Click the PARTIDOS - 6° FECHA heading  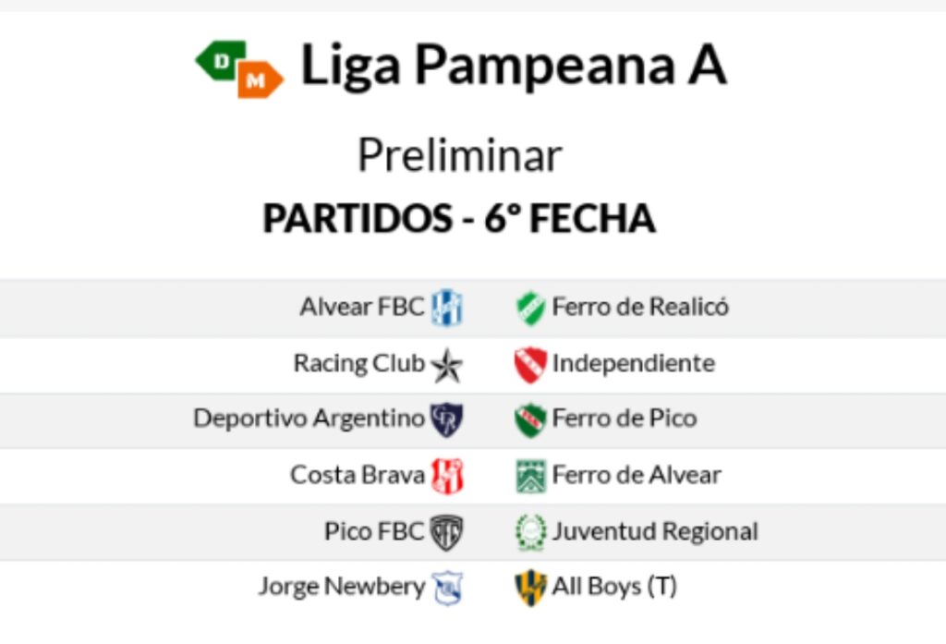pyautogui.click(x=459, y=219)
